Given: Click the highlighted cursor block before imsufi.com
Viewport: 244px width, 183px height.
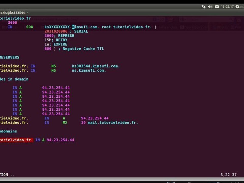Looking at the screenshot, I should (73, 27).
